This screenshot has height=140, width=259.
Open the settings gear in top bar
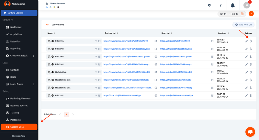(209, 5)
